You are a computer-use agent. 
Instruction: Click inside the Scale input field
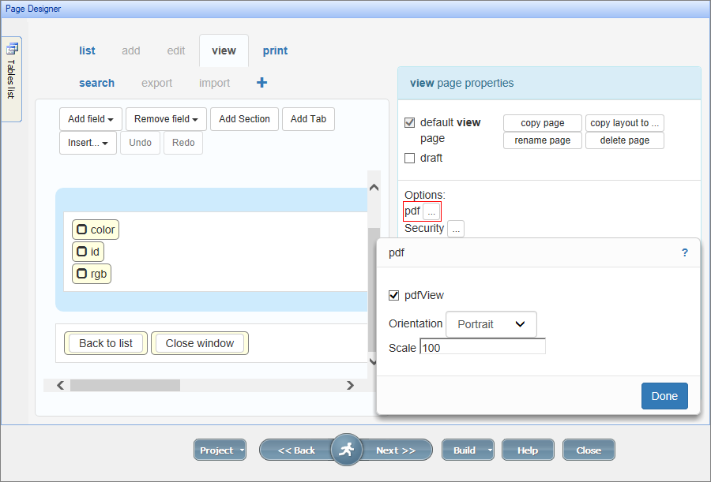(x=482, y=347)
